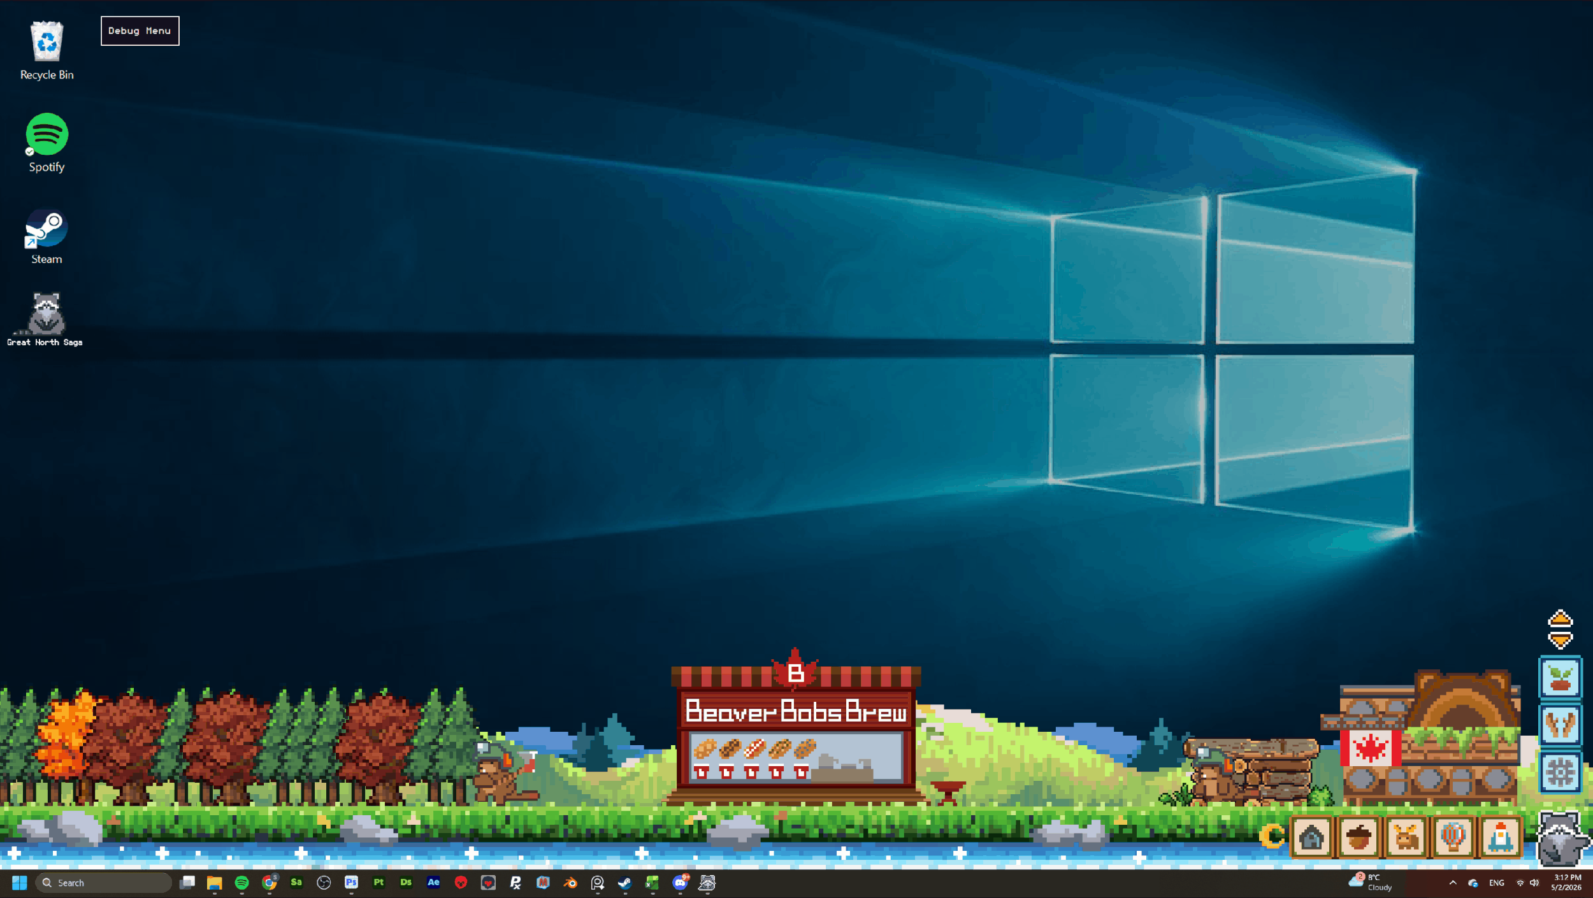Image resolution: width=1593 pixels, height=898 pixels.
Task: Open the volume speaker tray icon
Action: [1534, 883]
